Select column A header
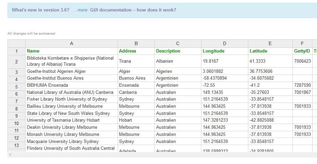 [x=71, y=43]
